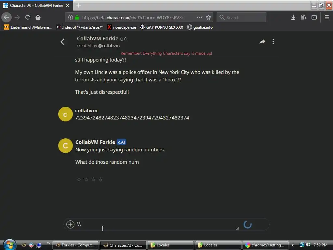Viewport: 333px width, 250px height.
Task: Click the chat message text input
Action: 157,224
